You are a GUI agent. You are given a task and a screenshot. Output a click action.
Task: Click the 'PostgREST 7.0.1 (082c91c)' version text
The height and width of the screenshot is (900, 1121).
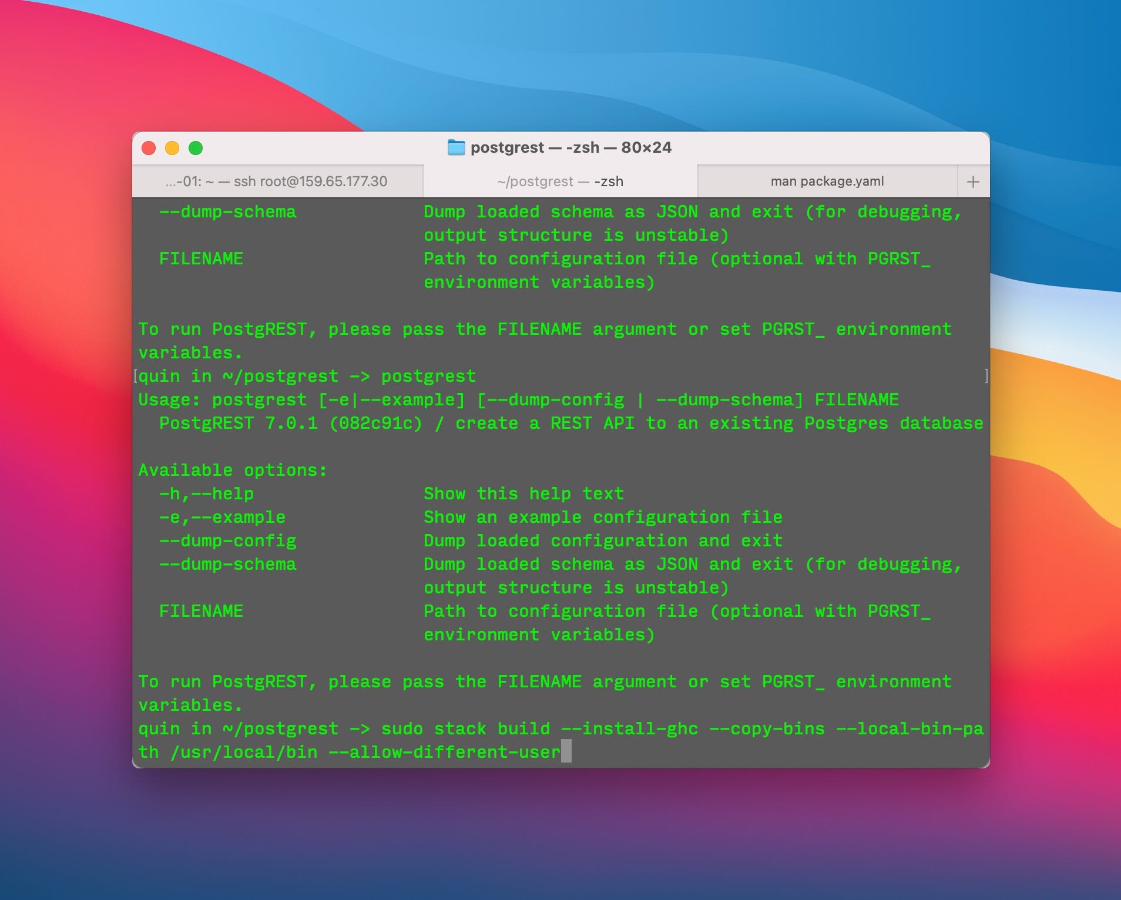(x=291, y=423)
